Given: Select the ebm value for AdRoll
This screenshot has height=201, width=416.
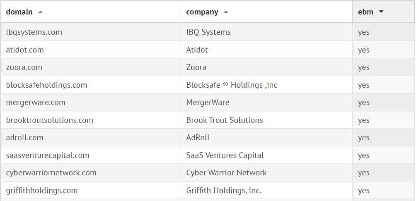Looking at the screenshot, I should [364, 138].
